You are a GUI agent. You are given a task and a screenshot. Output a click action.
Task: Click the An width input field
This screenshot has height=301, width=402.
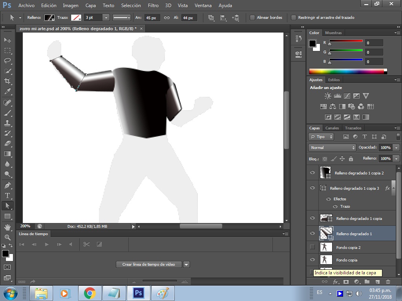(x=152, y=18)
